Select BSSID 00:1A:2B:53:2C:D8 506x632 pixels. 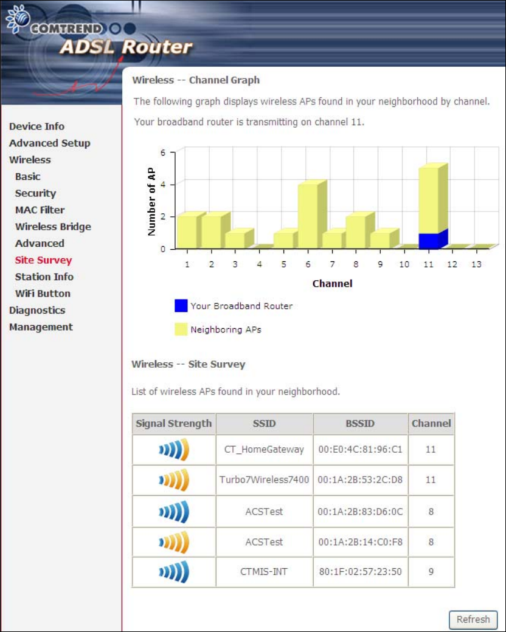[x=360, y=480]
